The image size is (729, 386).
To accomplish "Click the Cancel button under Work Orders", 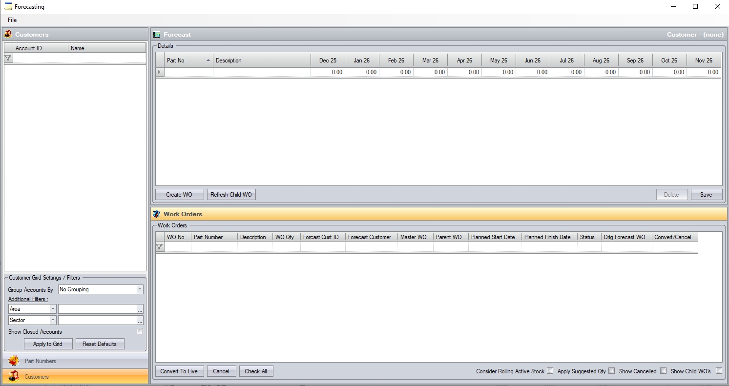I will pyautogui.click(x=221, y=371).
